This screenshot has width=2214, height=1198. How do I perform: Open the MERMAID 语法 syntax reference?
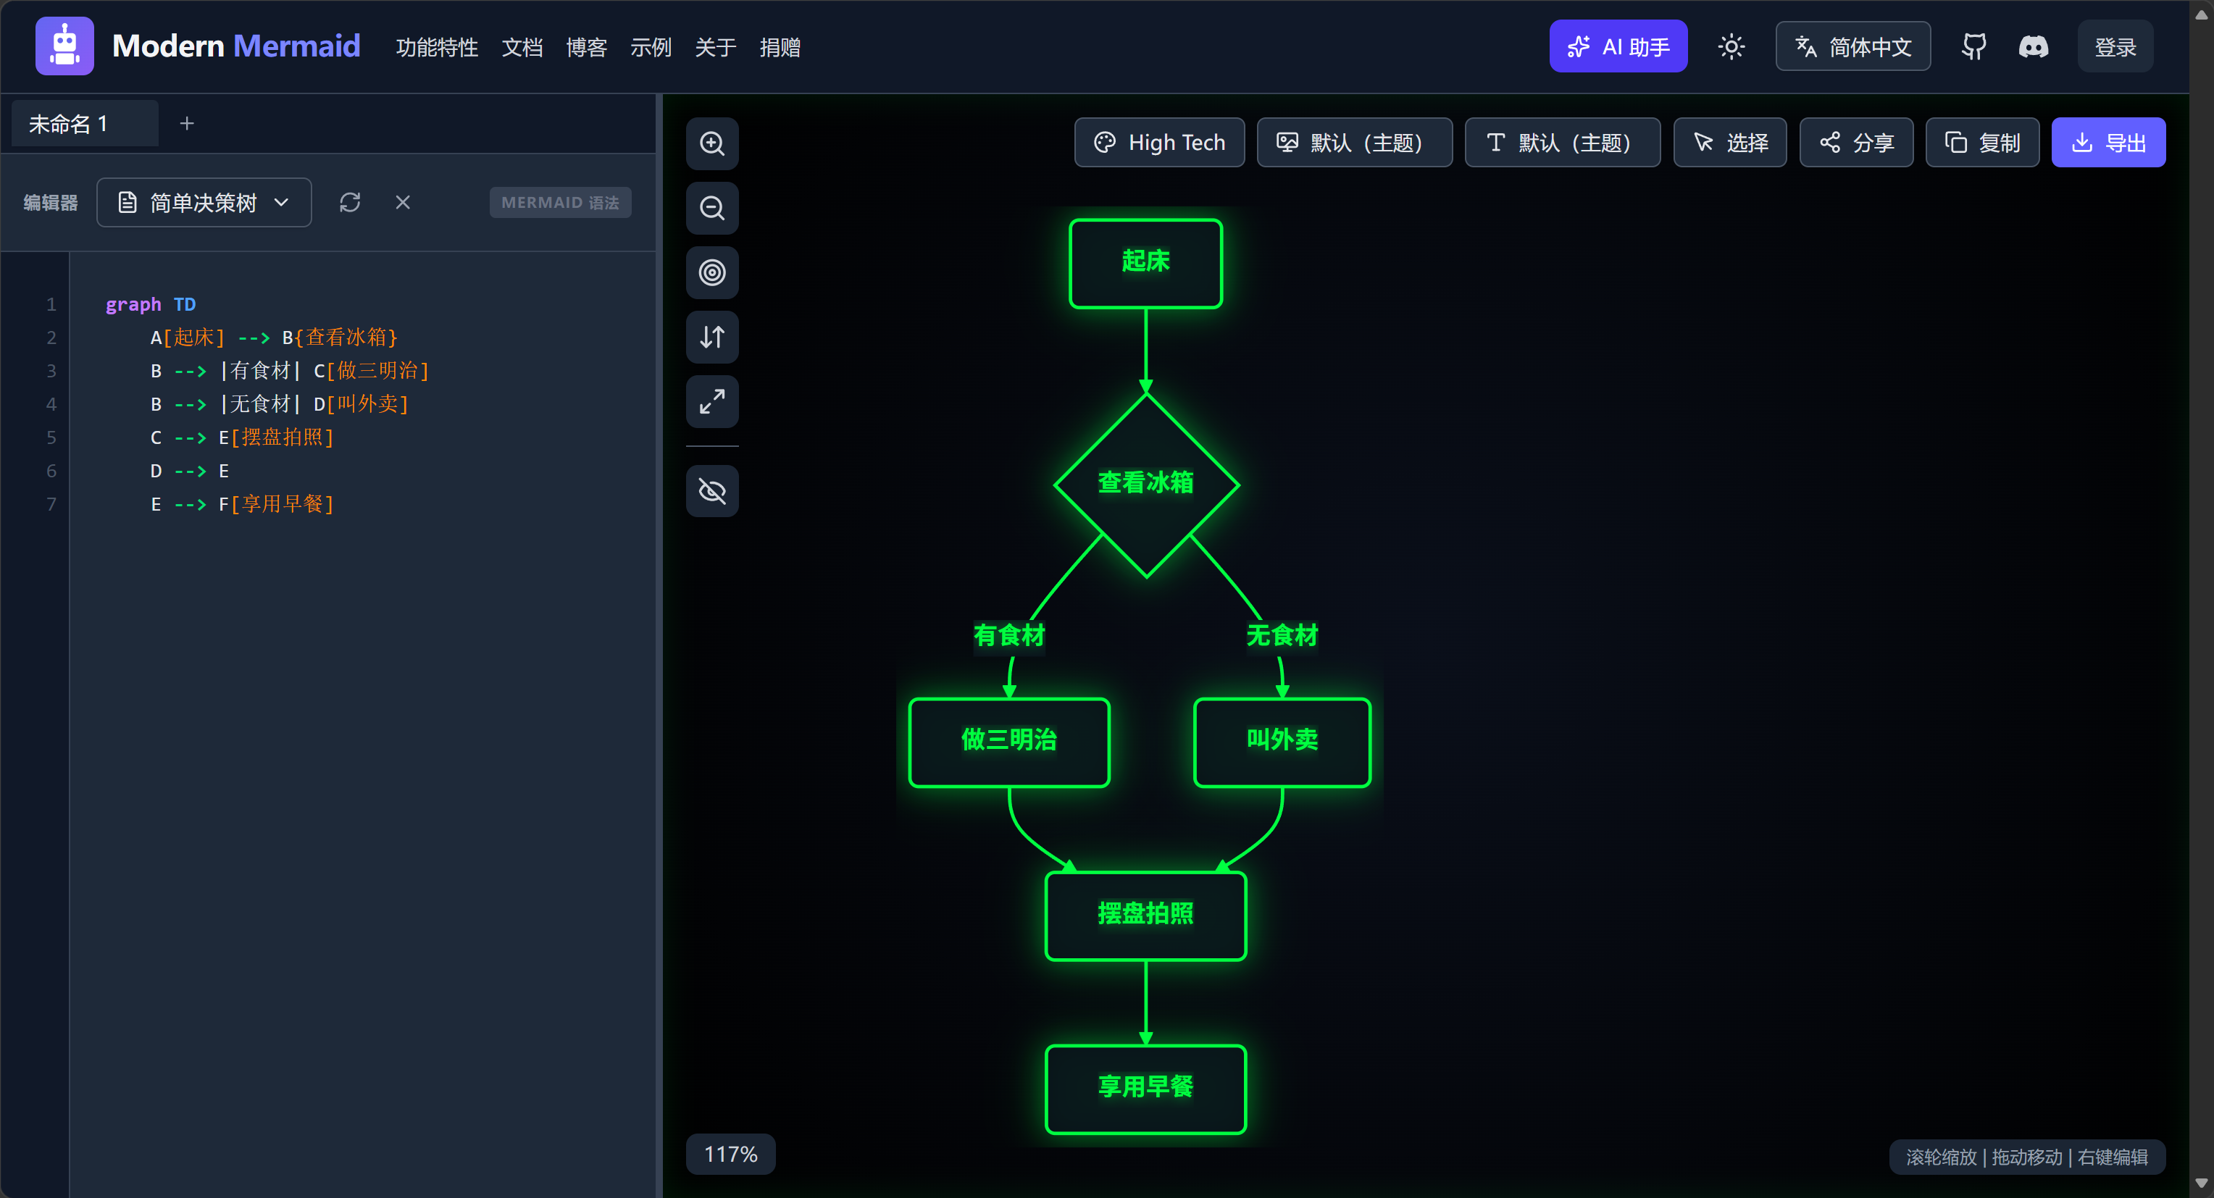(x=560, y=202)
